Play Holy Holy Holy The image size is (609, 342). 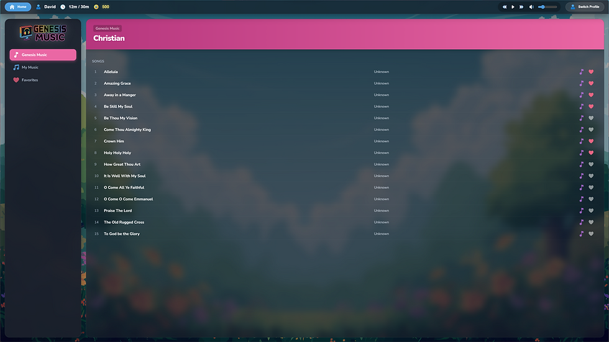coord(117,153)
